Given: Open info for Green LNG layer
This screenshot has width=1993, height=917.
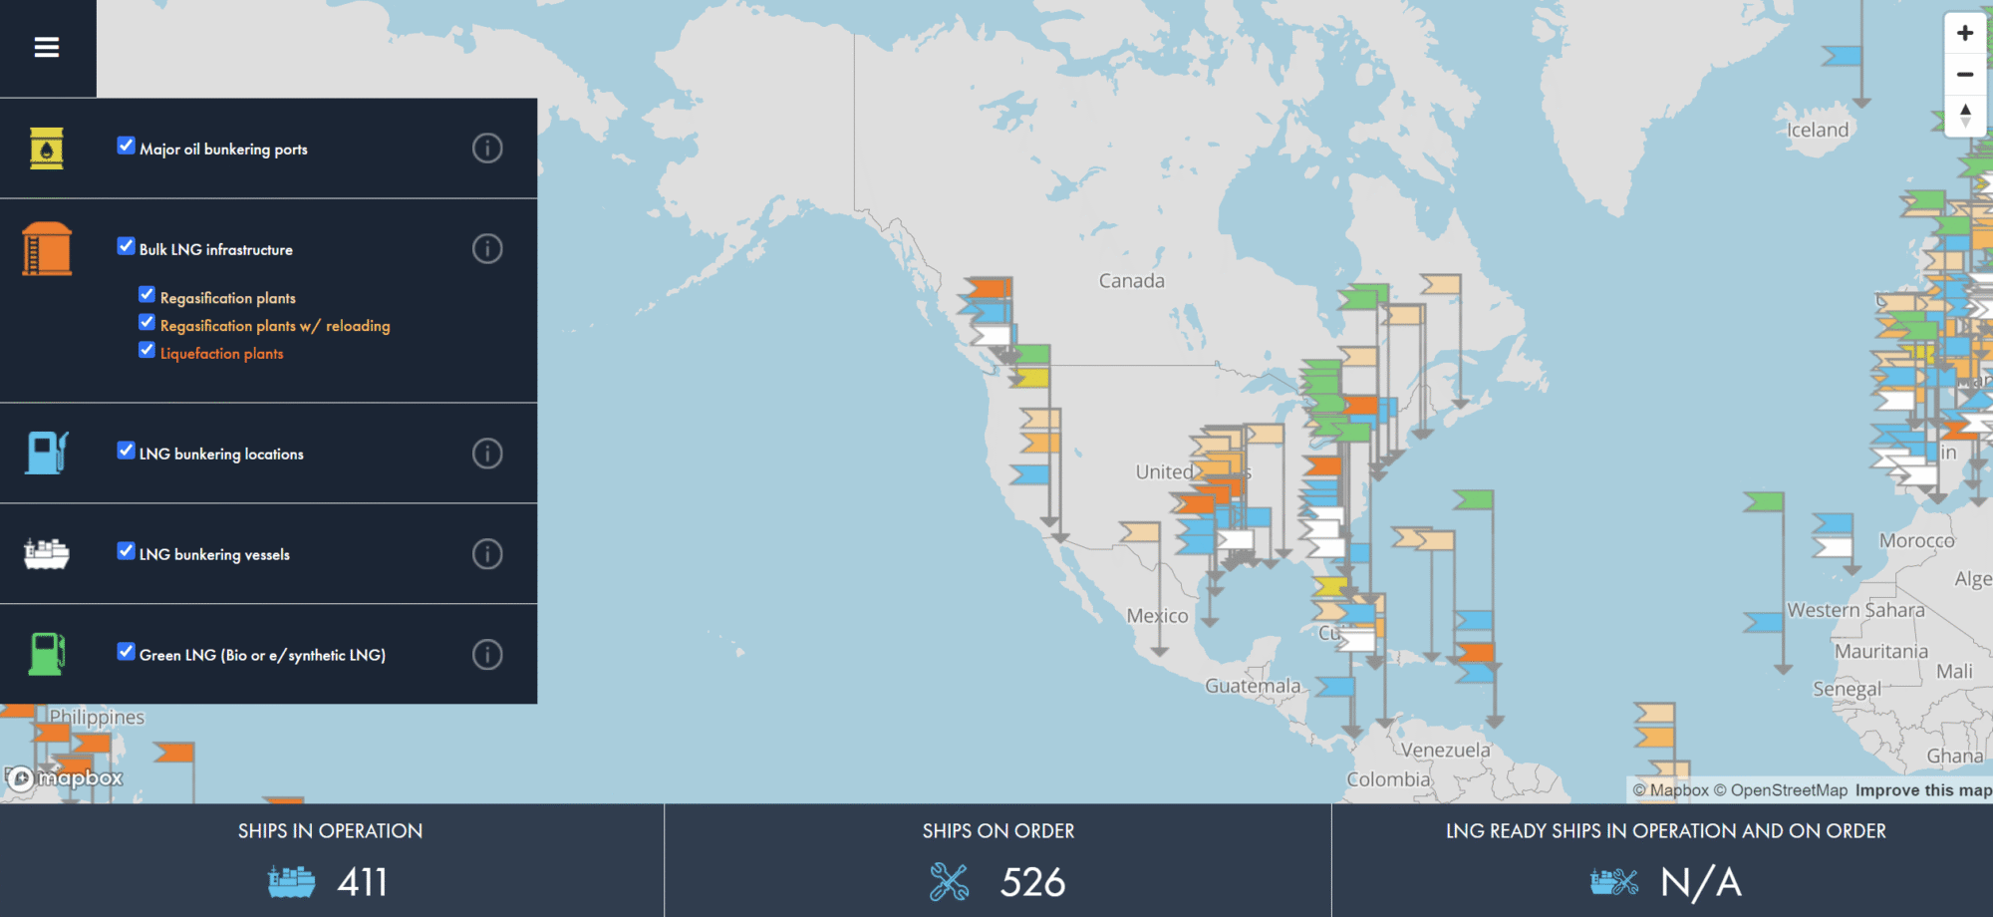Looking at the screenshot, I should (x=487, y=655).
